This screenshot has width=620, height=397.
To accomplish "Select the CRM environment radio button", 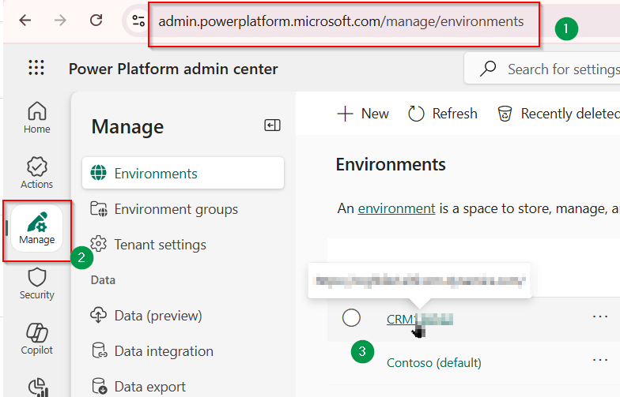I will [x=351, y=317].
